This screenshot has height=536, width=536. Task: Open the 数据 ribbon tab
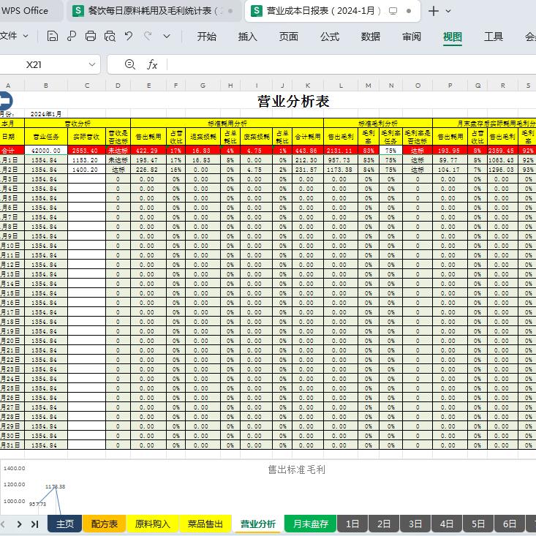(x=371, y=37)
